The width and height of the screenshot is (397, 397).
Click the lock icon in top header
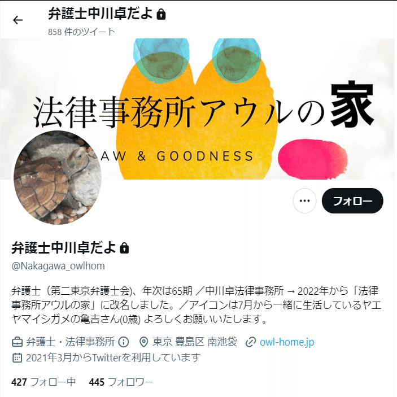tap(161, 14)
